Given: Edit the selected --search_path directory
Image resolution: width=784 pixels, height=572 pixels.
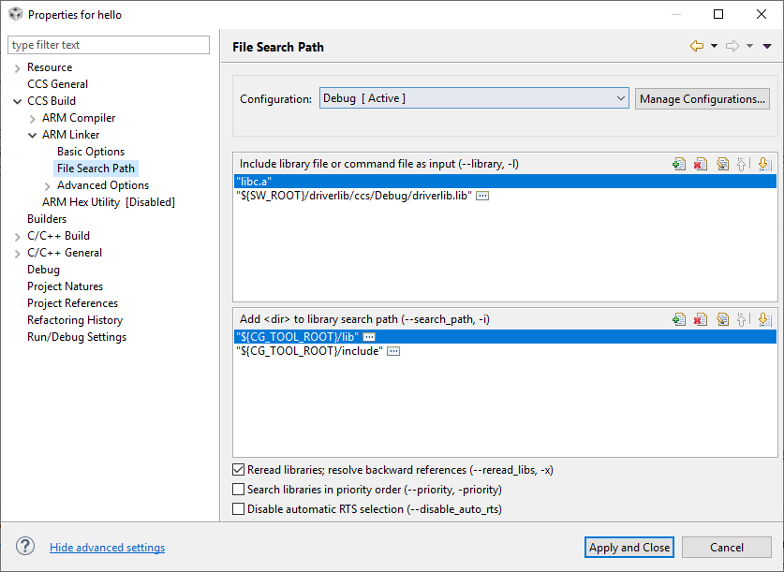Looking at the screenshot, I should pos(722,319).
